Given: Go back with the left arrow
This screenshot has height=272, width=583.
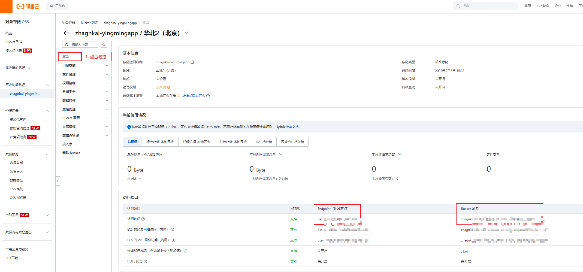Looking at the screenshot, I should [x=67, y=33].
